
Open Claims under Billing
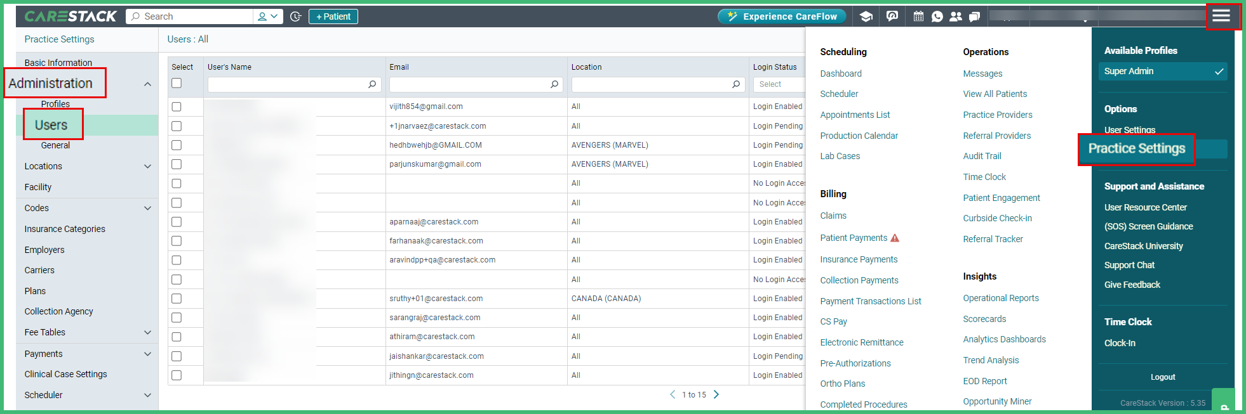[x=833, y=216]
